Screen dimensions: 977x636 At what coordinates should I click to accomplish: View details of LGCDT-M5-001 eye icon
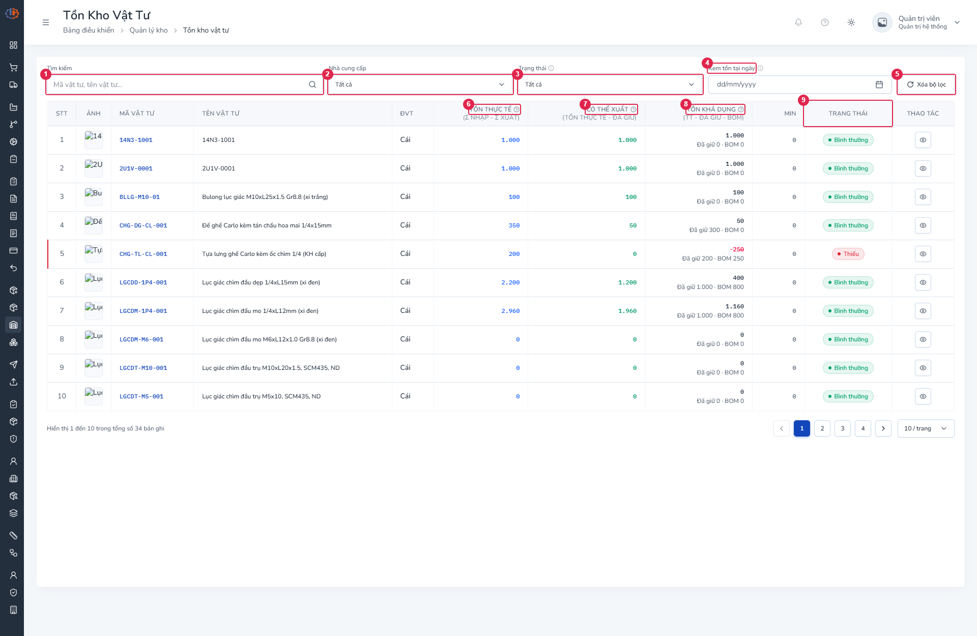[923, 396]
